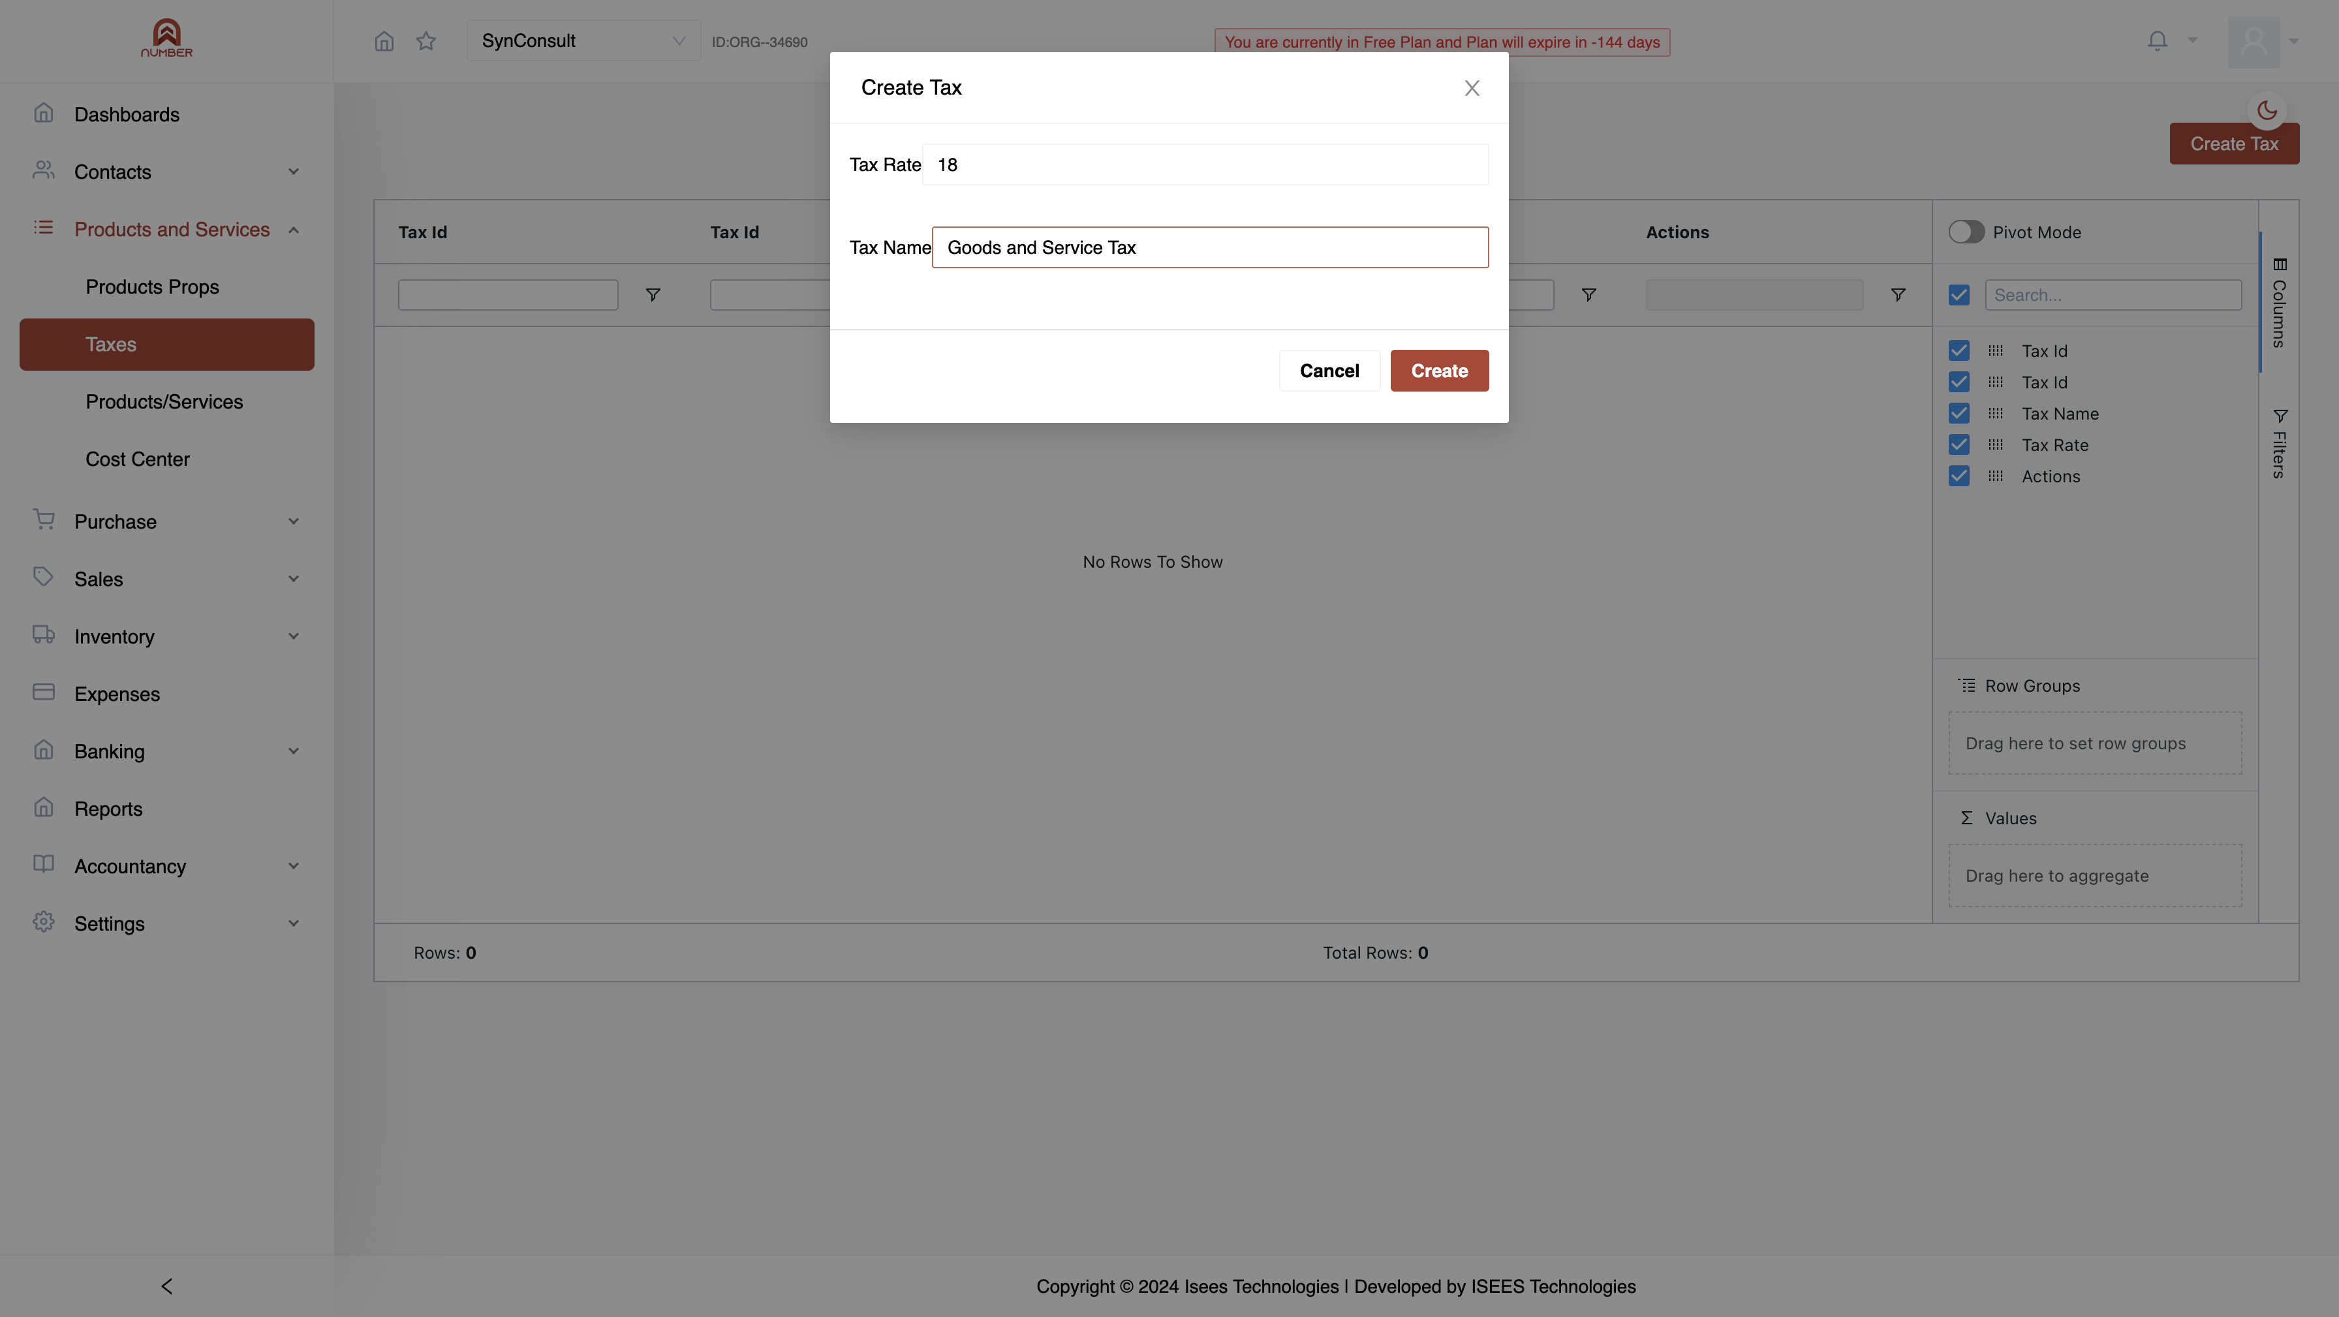
Task: Click the first Tax Id column filter icon
Action: 653,294
